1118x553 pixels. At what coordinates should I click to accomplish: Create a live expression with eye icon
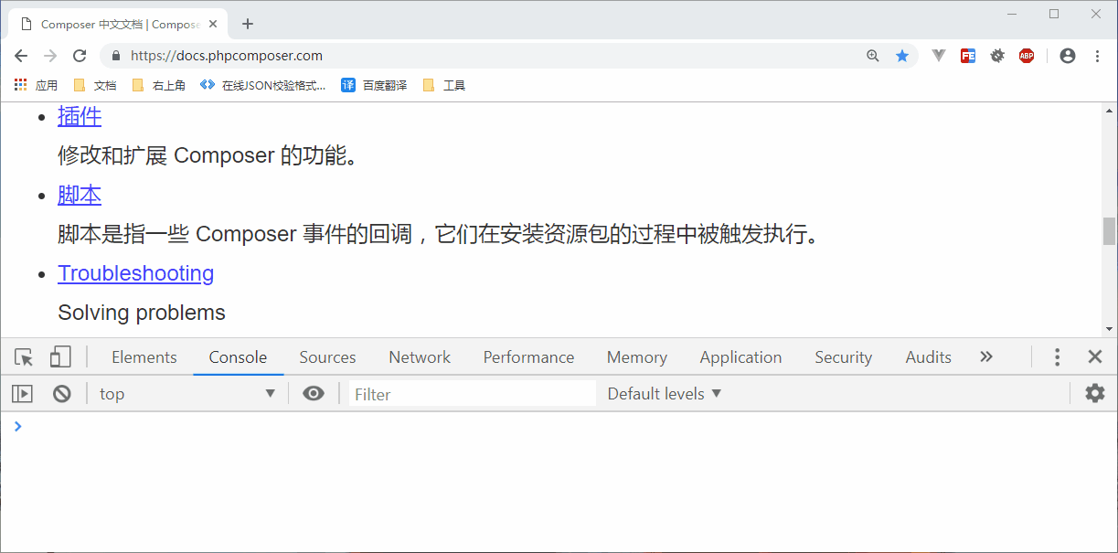coord(314,394)
